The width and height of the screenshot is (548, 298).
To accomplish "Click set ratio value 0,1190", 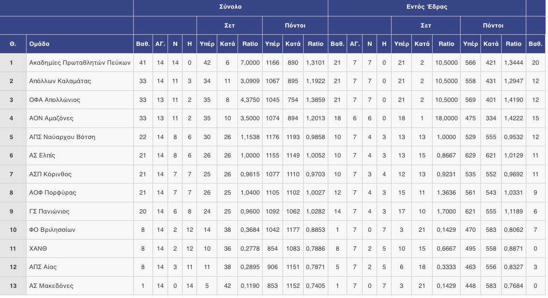I will tap(250, 286).
